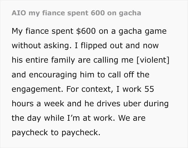Image resolution: width=188 pixels, height=148 pixels.
Task: Click "hours a week" text
Action: (x=38, y=104)
